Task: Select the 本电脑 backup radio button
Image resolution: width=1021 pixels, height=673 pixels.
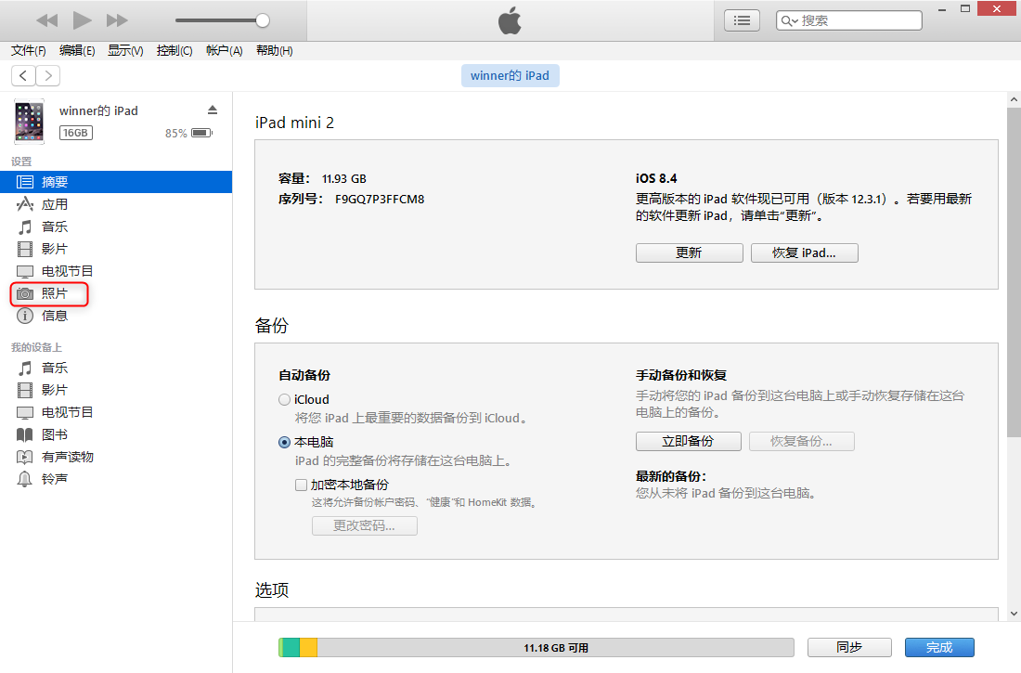Action: click(x=284, y=442)
